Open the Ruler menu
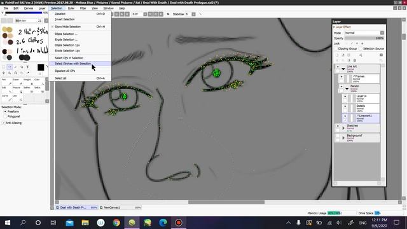 pyautogui.click(x=71, y=8)
